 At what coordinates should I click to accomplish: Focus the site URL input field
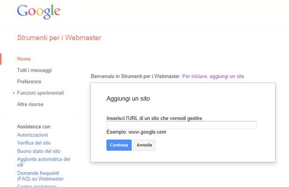(x=181, y=125)
